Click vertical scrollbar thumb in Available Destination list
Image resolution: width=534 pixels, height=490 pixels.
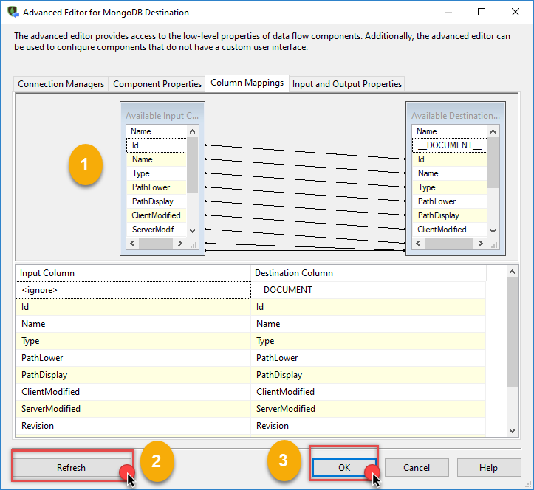pyautogui.click(x=493, y=162)
